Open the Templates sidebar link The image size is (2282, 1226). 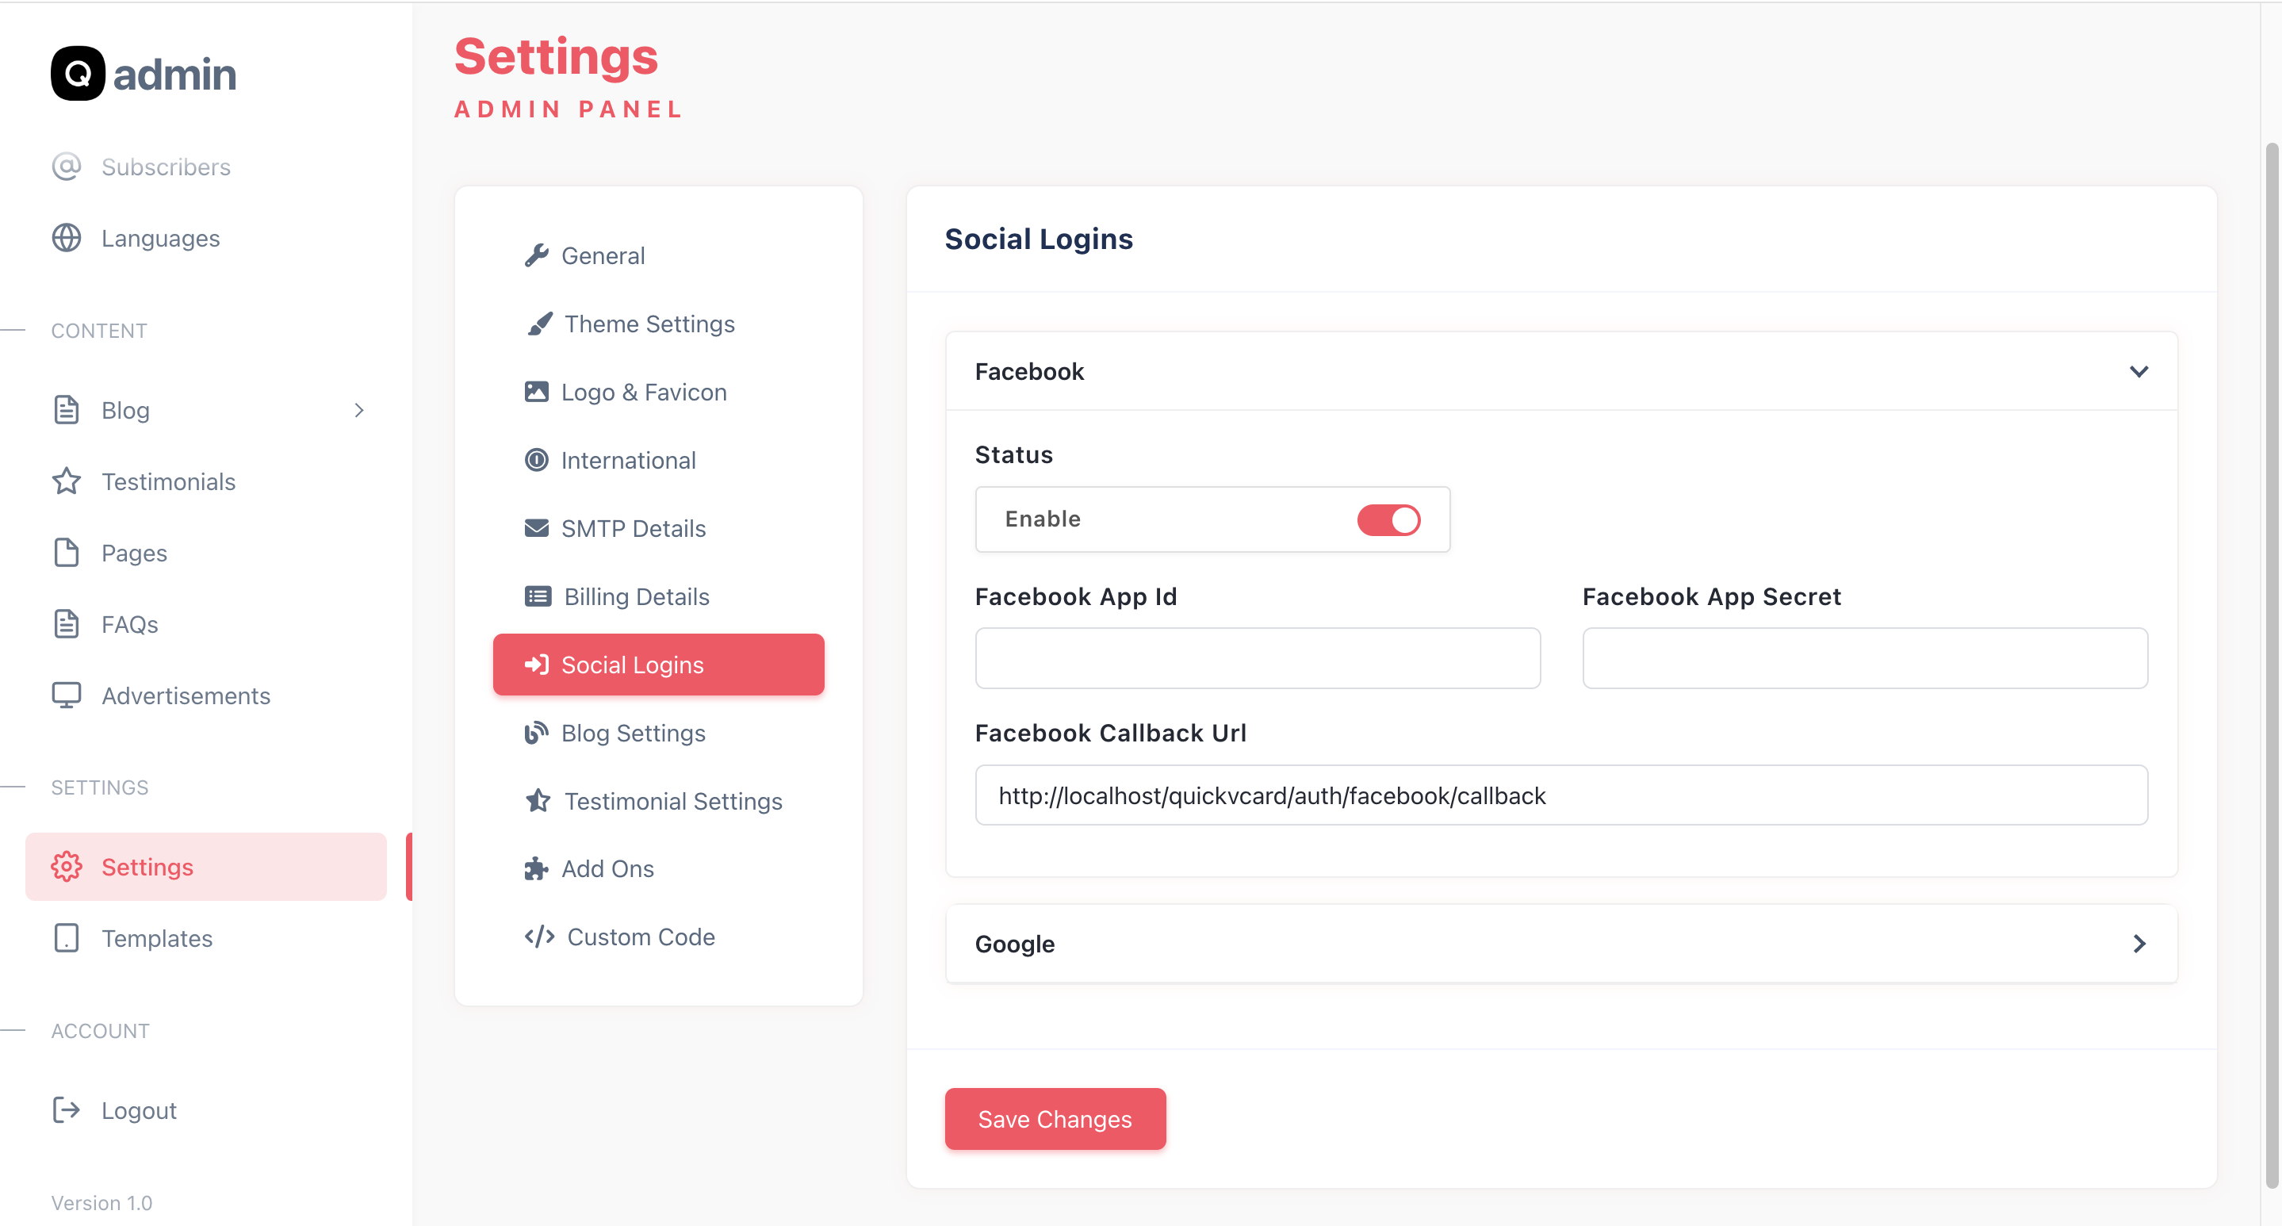pos(157,938)
